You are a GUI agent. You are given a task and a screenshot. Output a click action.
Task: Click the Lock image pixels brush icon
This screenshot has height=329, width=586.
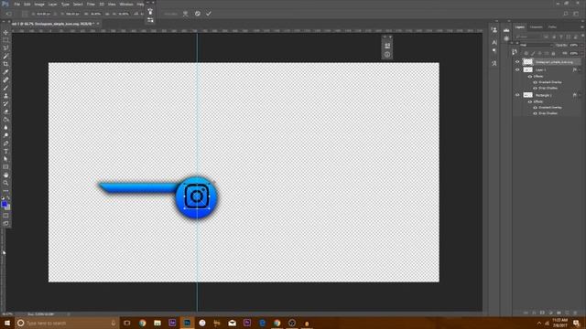click(x=533, y=53)
